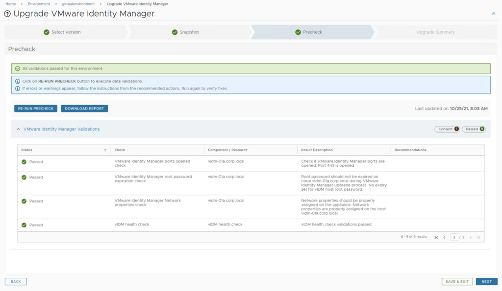Viewport: 502px width, 291px height.
Task: Open globalenvironment breadcrumb link
Action: [x=78, y=4]
